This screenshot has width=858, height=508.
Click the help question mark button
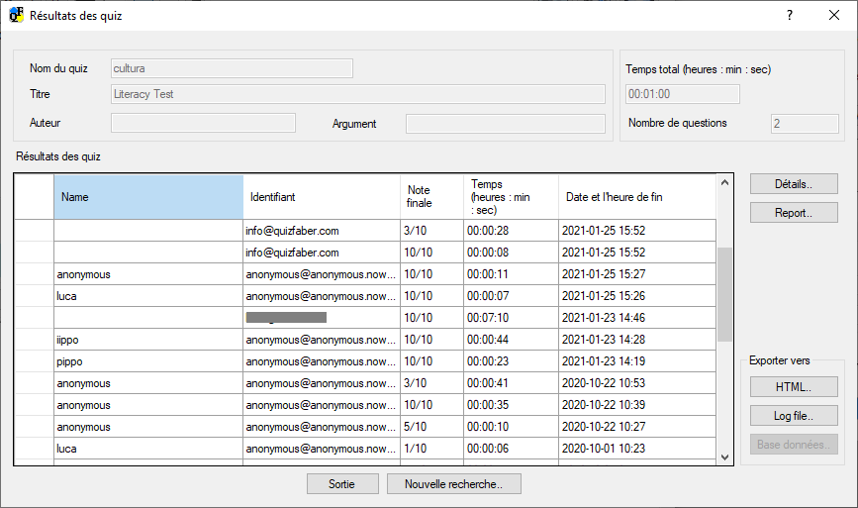[789, 16]
